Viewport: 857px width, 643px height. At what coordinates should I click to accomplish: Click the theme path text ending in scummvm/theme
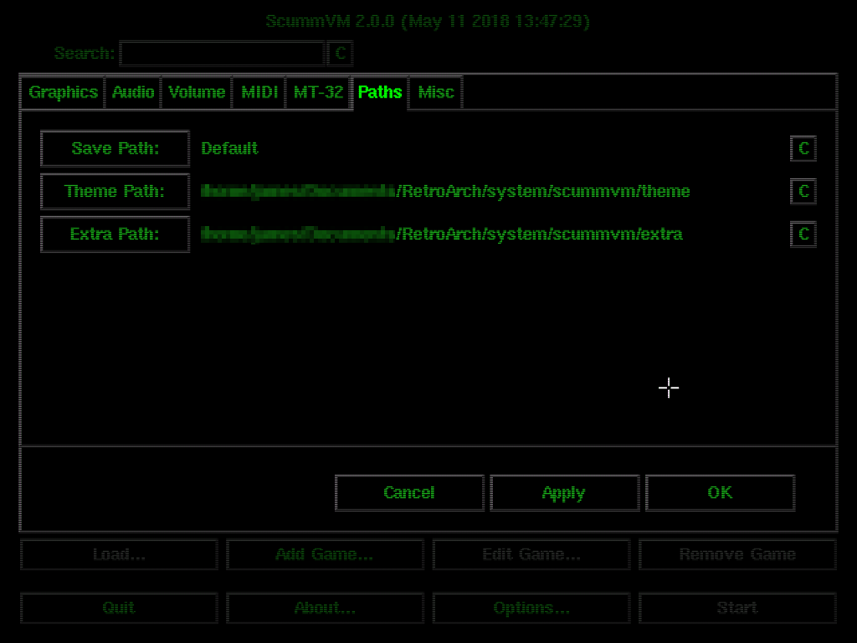click(445, 192)
